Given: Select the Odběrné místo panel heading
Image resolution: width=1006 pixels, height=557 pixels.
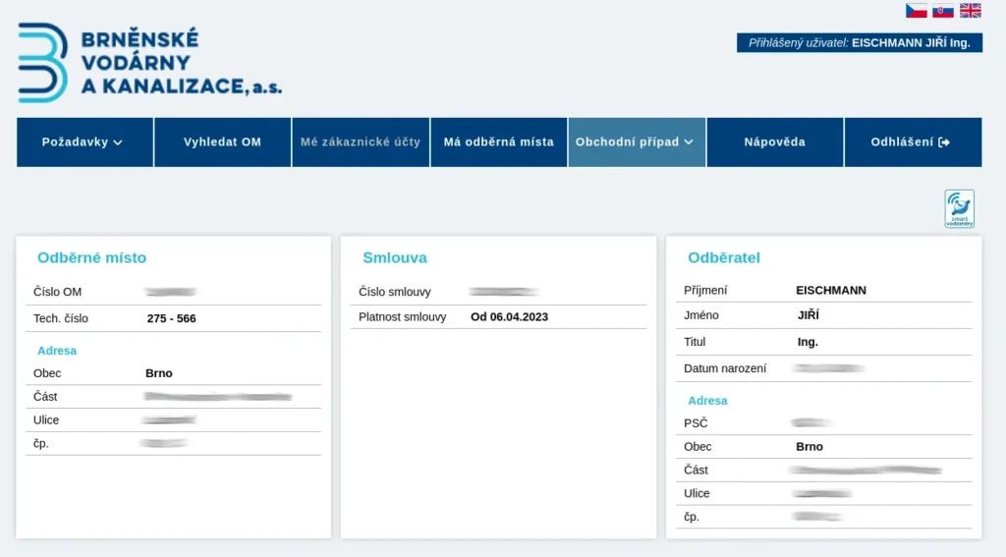Looking at the screenshot, I should pos(91,258).
